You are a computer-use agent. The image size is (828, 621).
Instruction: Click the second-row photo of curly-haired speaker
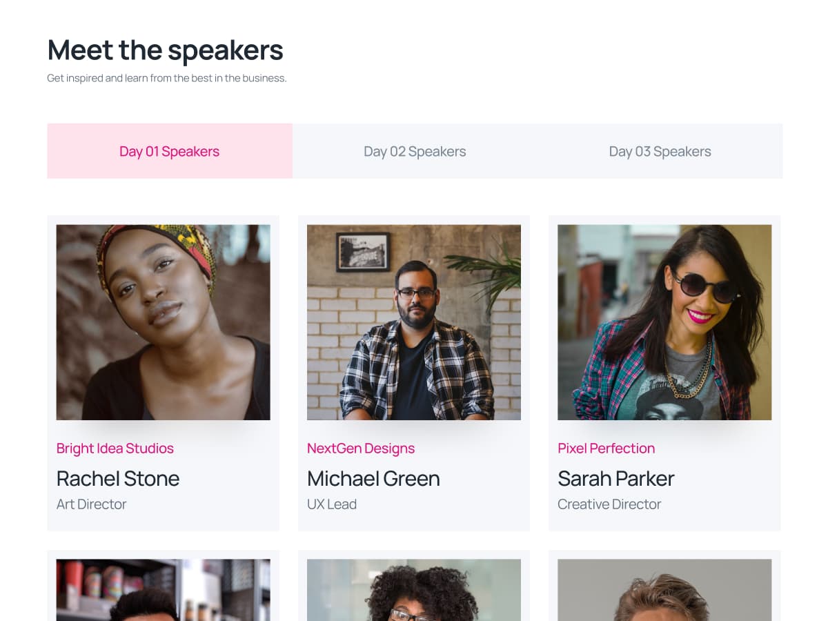tap(413, 590)
